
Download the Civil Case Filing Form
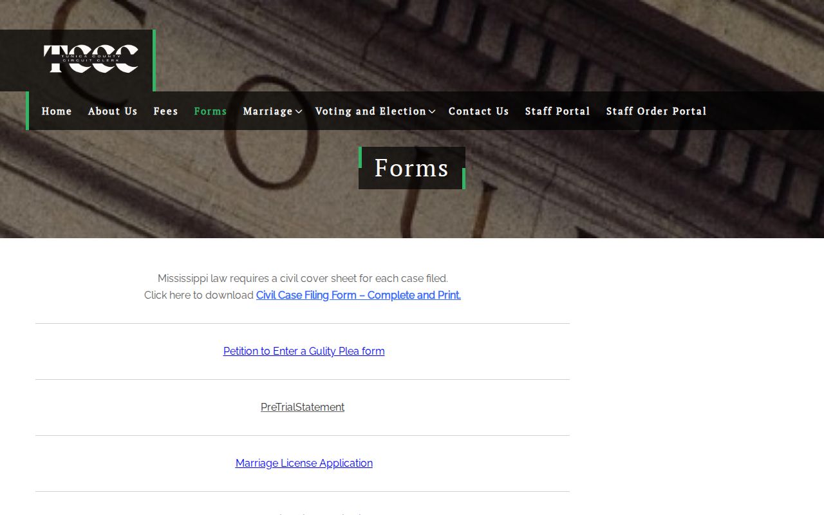359,295
